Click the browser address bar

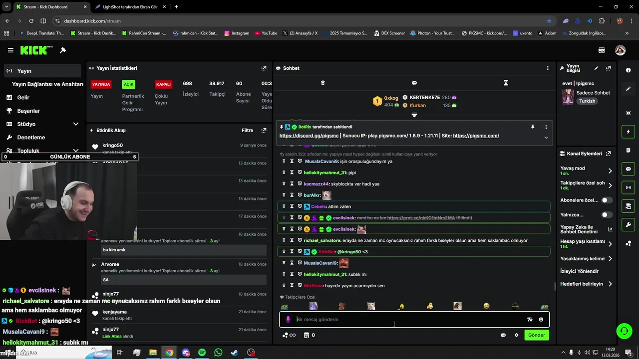(300, 21)
